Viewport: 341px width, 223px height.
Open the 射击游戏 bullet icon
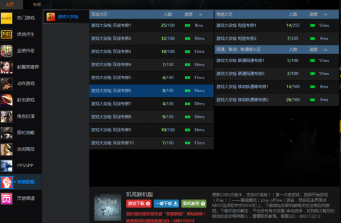(6, 100)
